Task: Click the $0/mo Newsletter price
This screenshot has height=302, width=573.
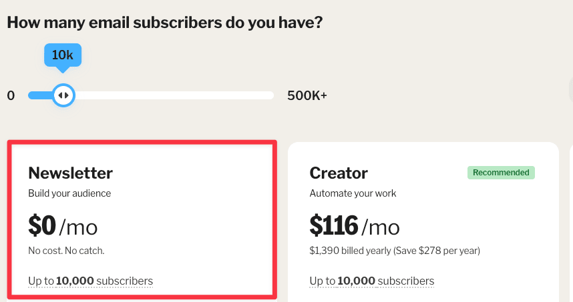Action: tap(63, 226)
